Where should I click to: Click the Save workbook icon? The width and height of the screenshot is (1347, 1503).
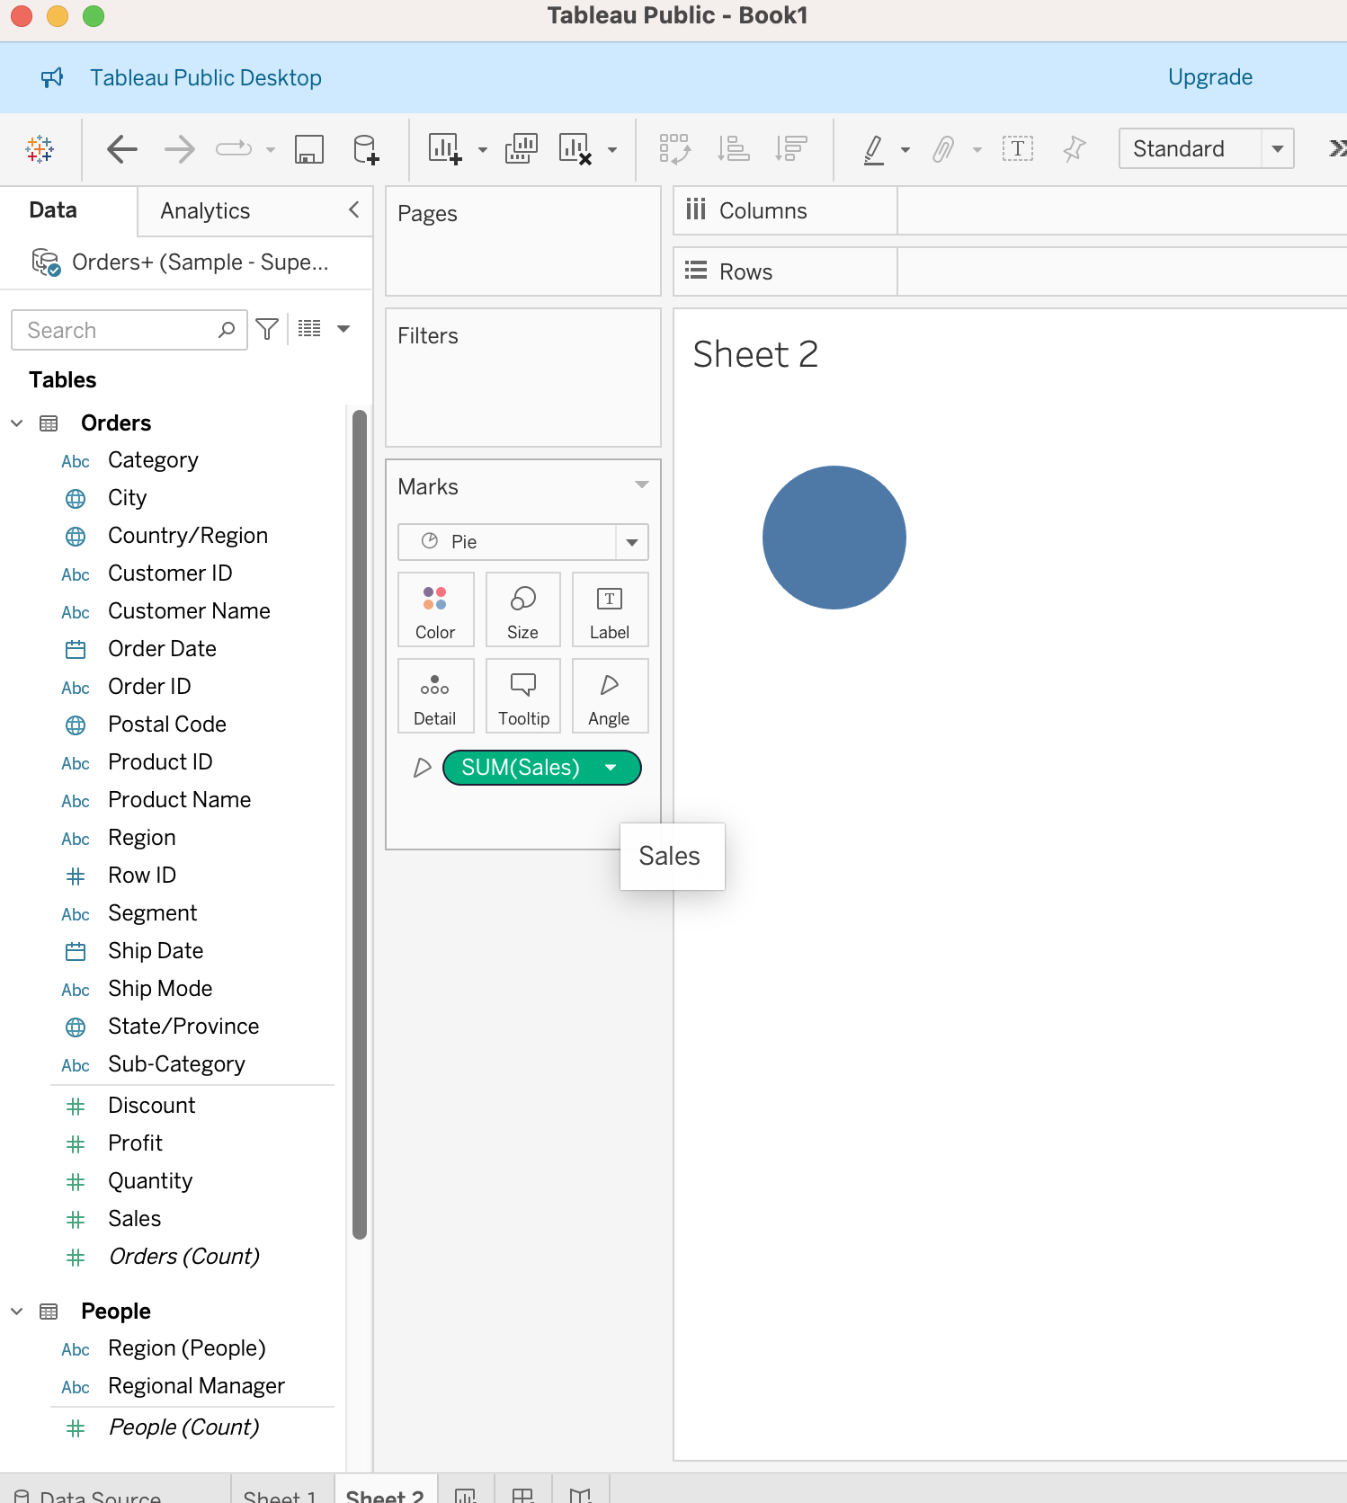[x=309, y=149]
